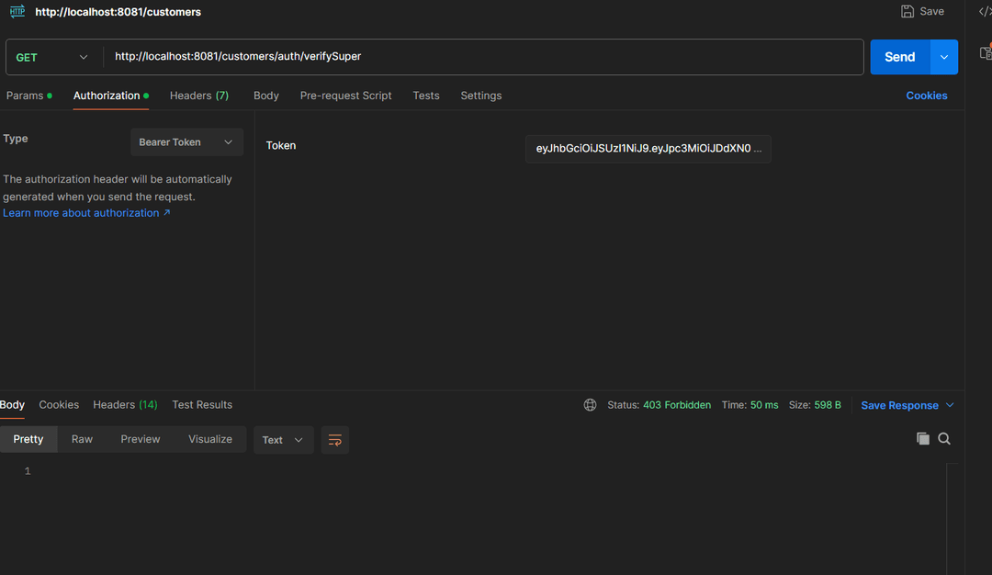Switch to the Raw response view
The width and height of the screenshot is (992, 575).
pos(82,439)
